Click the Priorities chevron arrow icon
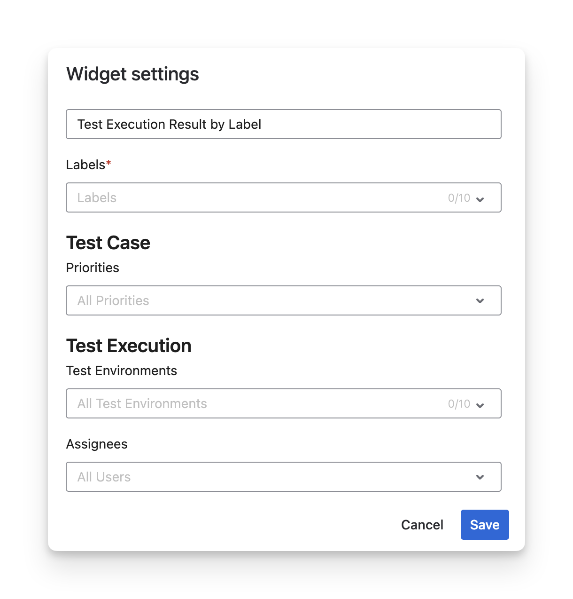This screenshot has height=599, width=573. pos(480,301)
